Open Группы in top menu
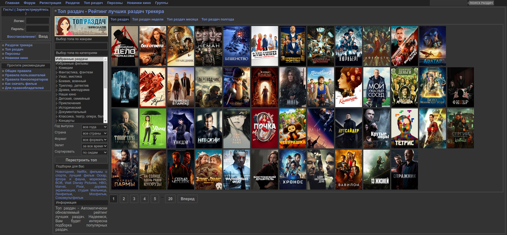This screenshot has width=507, height=235. click(162, 3)
